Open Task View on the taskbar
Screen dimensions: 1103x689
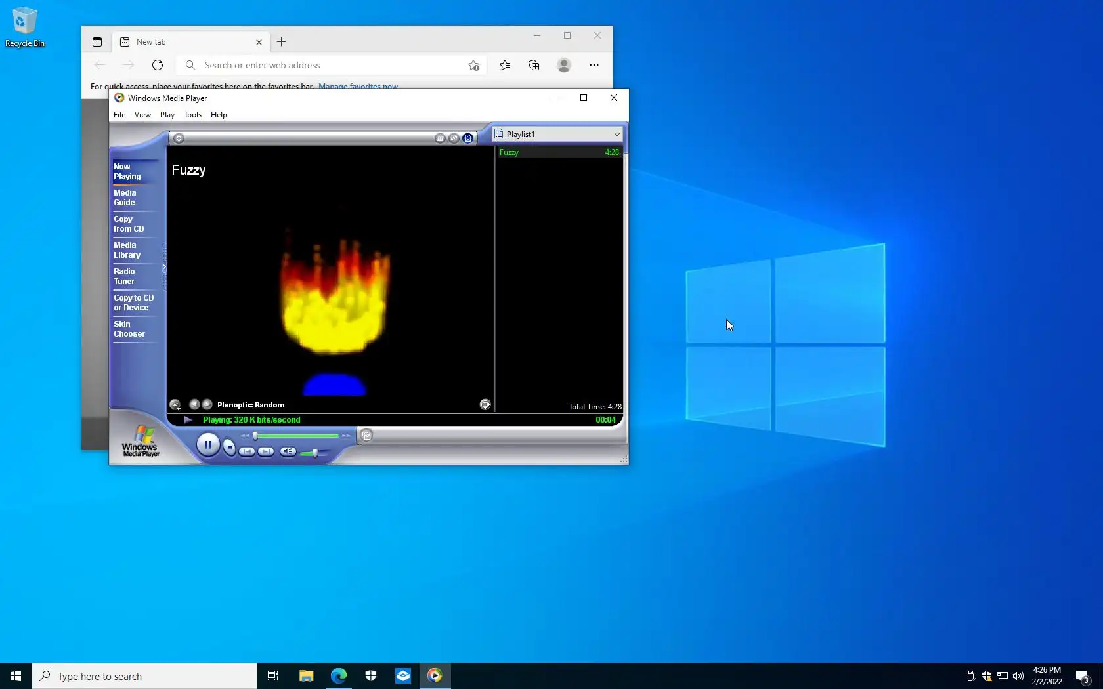click(273, 676)
